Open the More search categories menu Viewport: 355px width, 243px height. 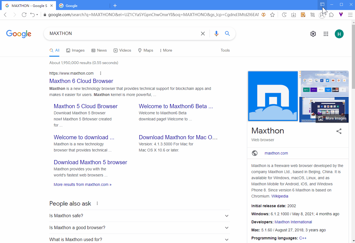(x=166, y=50)
